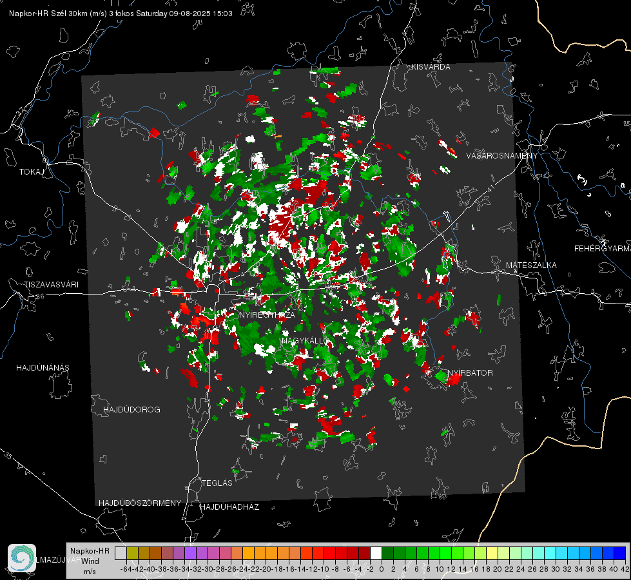Click the Napkor-HR legend title

(90, 550)
